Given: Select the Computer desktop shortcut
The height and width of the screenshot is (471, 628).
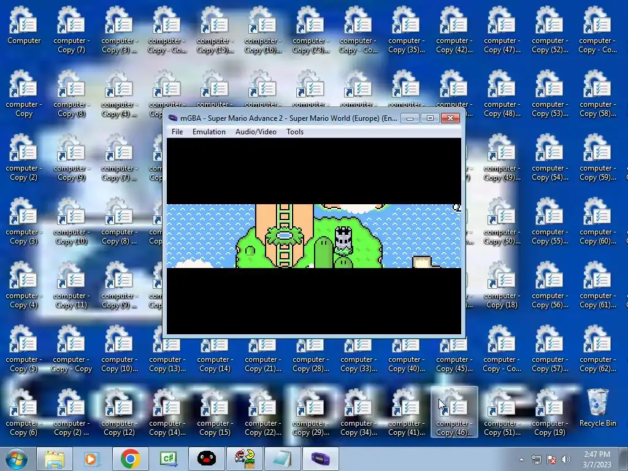Looking at the screenshot, I should 24,25.
